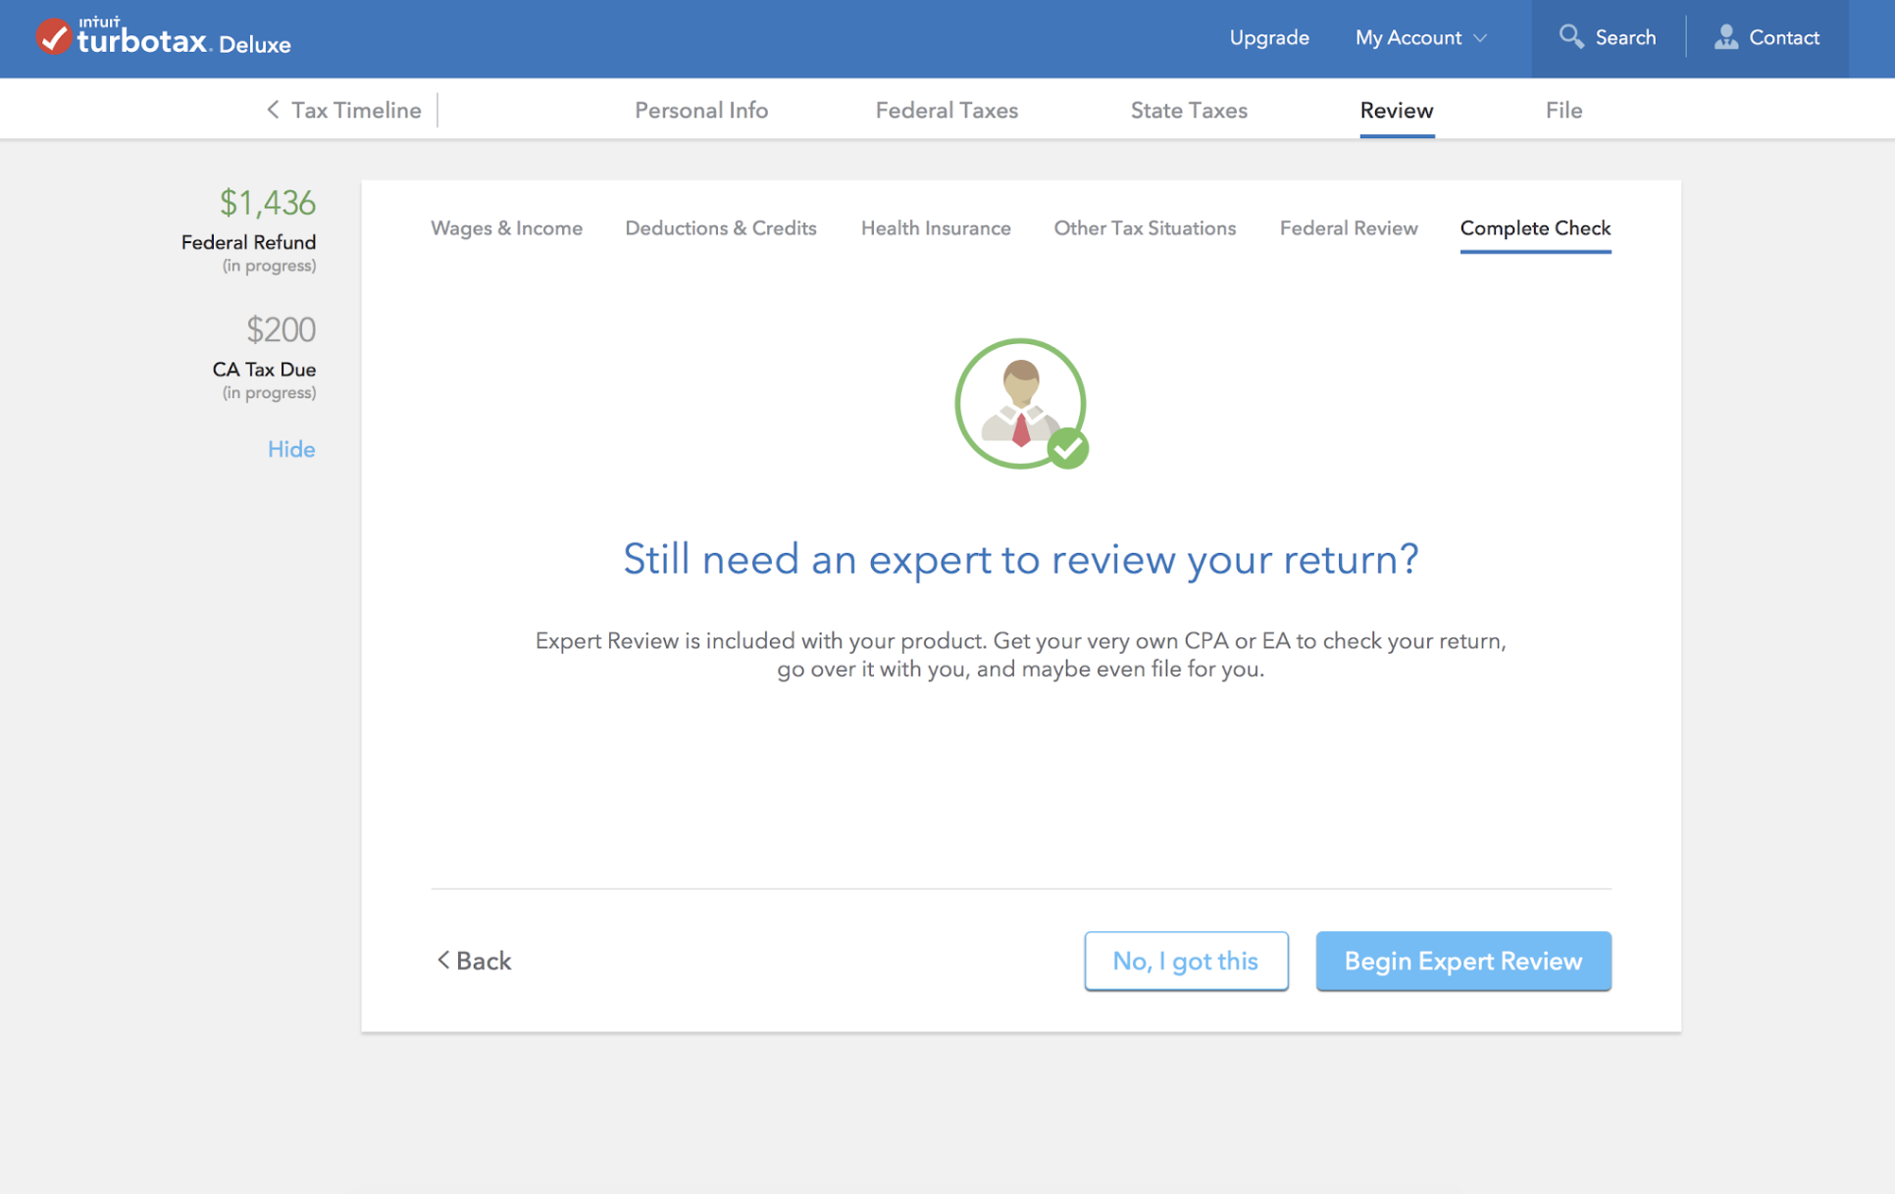Viewport: 1895px width, 1194px height.
Task: Click the Still need an expert heading
Action: coord(1021,559)
